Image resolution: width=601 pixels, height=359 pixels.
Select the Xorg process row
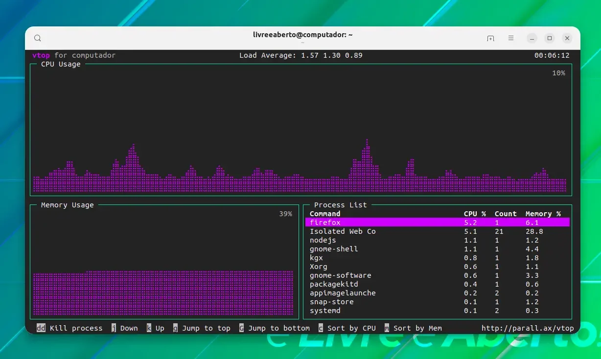438,267
